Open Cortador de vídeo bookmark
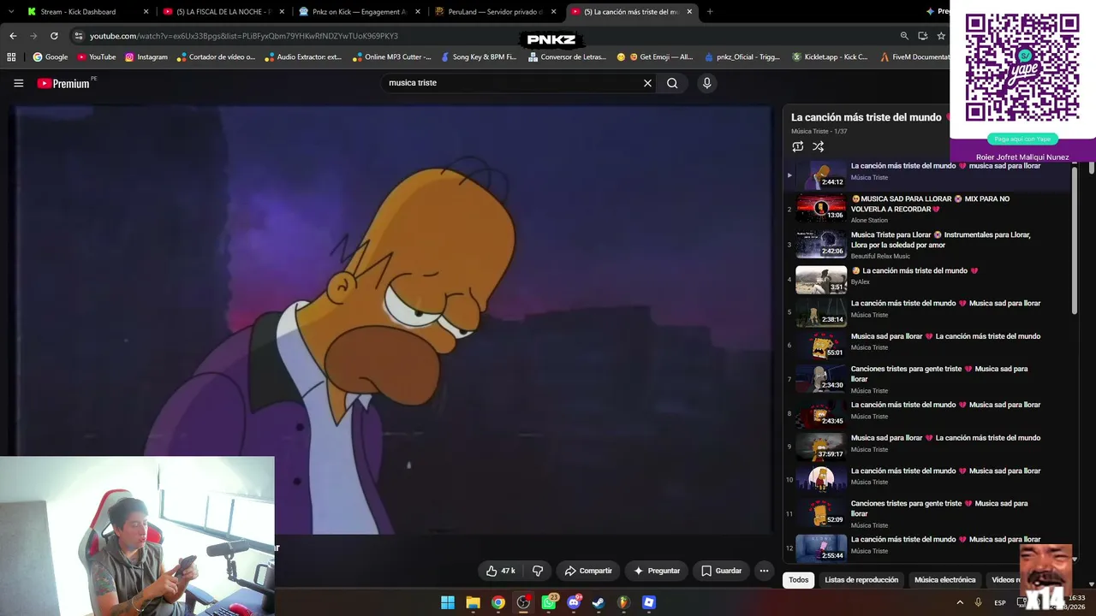1096x616 pixels. pos(216,57)
